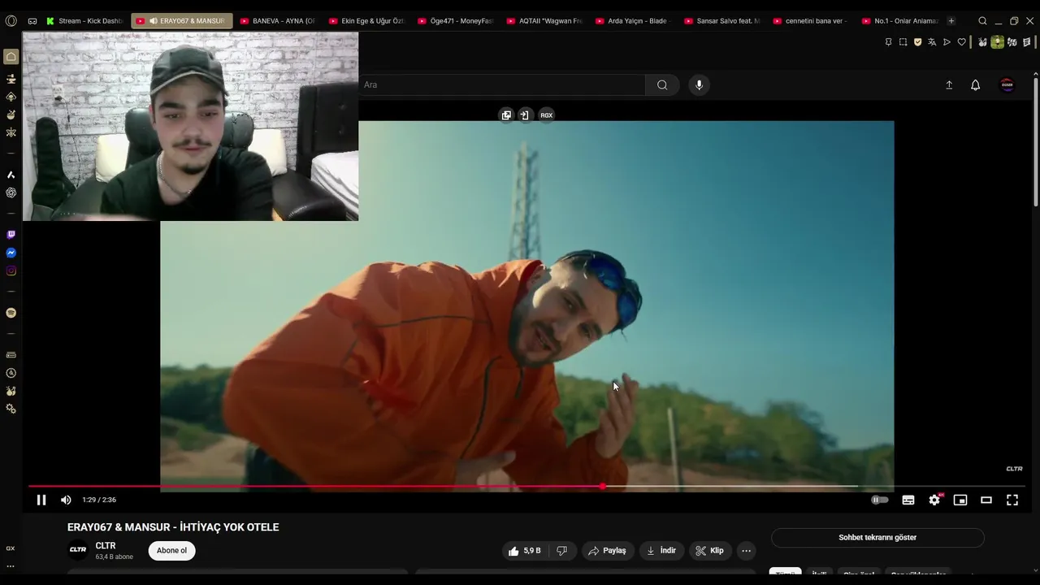Toggle theater mode

(986, 500)
